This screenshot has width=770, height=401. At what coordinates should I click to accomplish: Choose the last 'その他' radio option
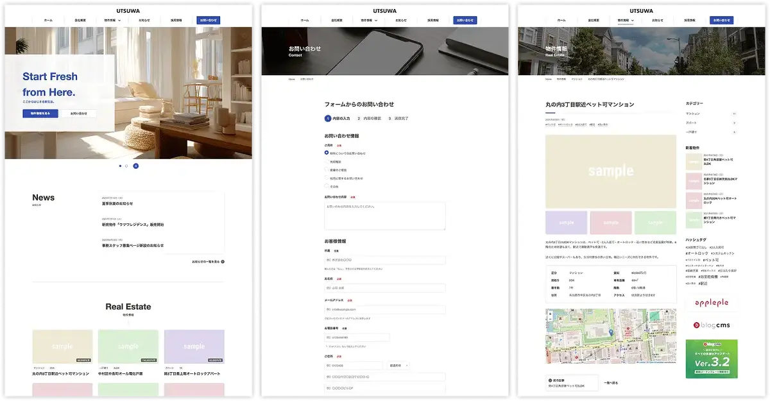point(327,186)
